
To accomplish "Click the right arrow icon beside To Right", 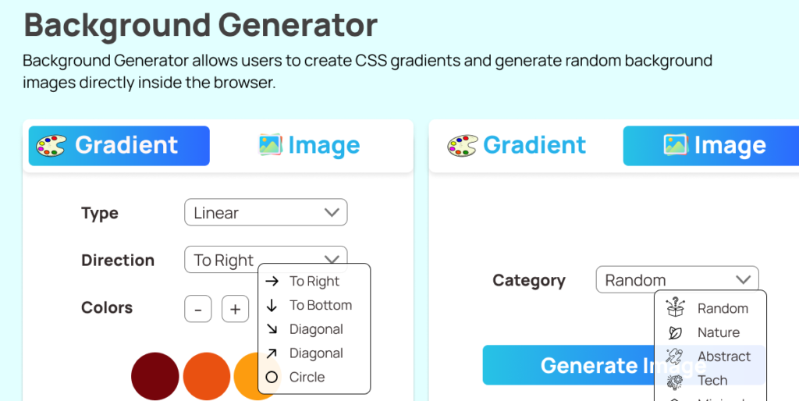I will [272, 281].
